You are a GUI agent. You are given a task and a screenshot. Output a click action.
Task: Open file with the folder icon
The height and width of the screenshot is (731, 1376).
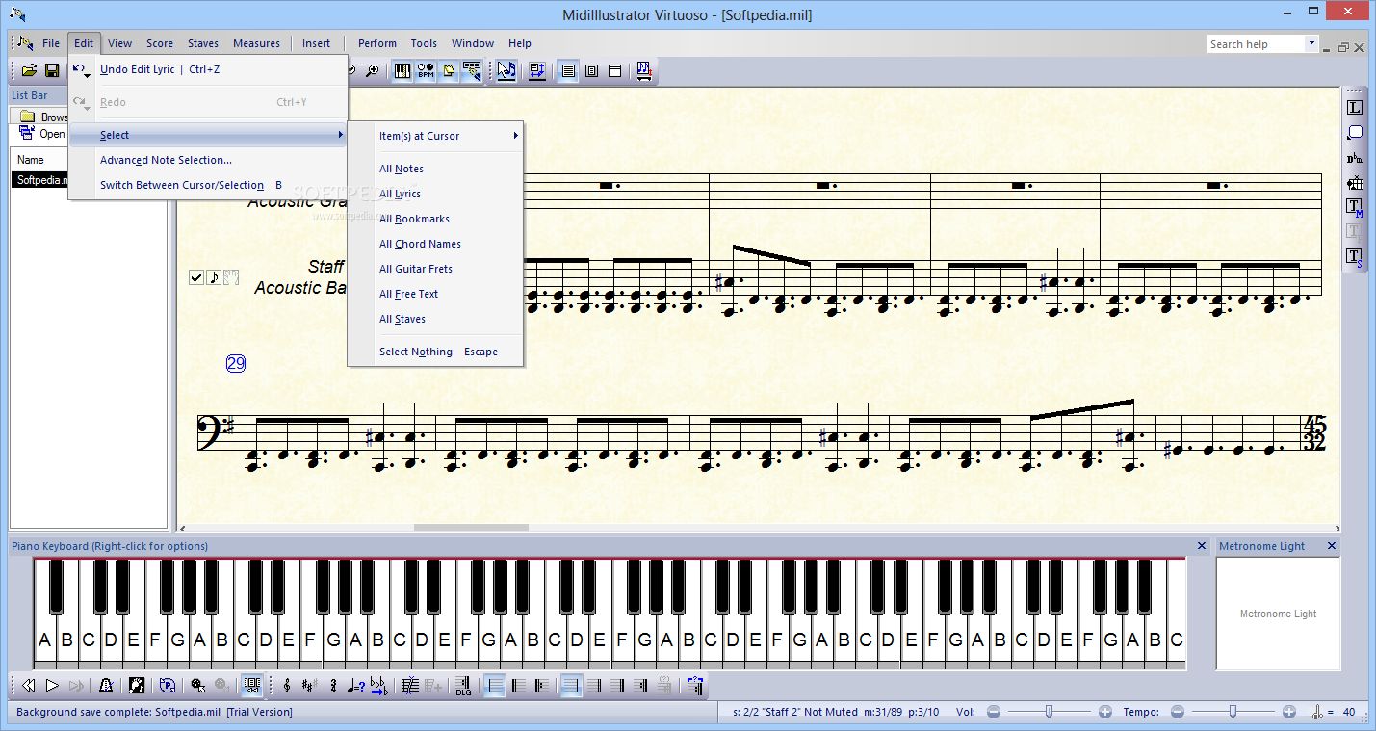(30, 70)
